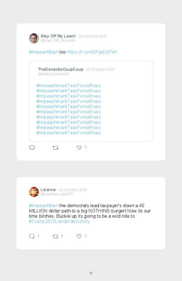The width and height of the screenshot is (182, 281).
Task: Like Leianne's tweet with heart icon
Action: click(x=79, y=236)
